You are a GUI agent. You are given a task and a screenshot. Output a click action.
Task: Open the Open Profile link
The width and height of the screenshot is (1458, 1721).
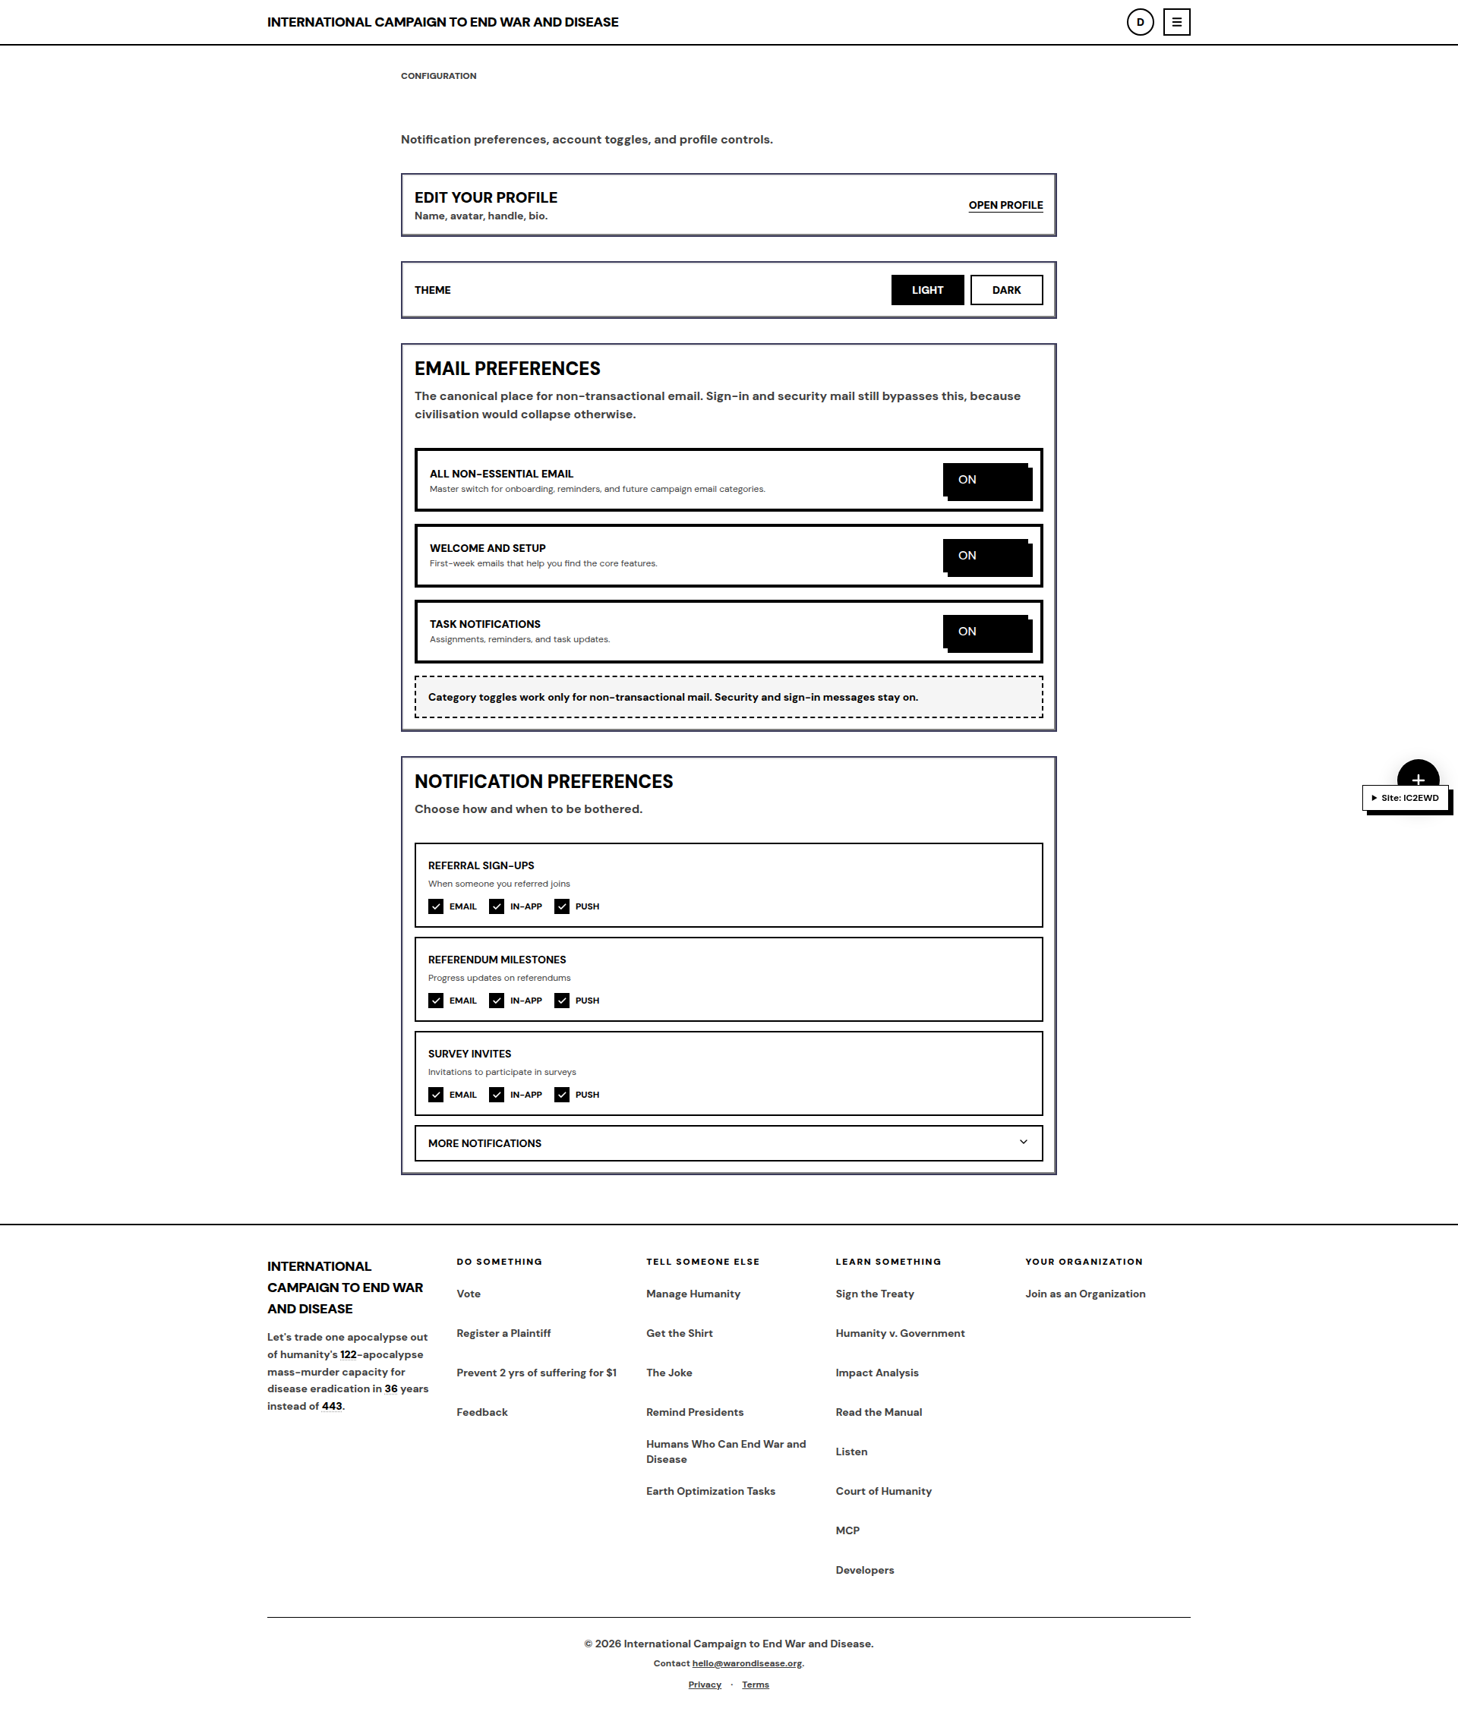[x=1005, y=205]
